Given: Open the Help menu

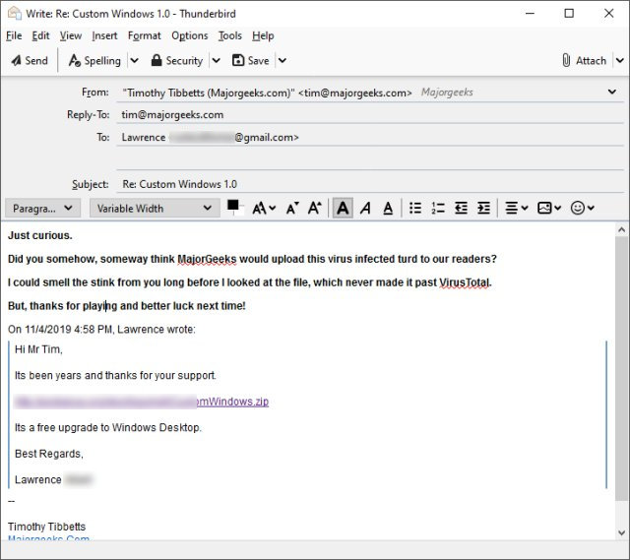Looking at the screenshot, I should 263,35.
